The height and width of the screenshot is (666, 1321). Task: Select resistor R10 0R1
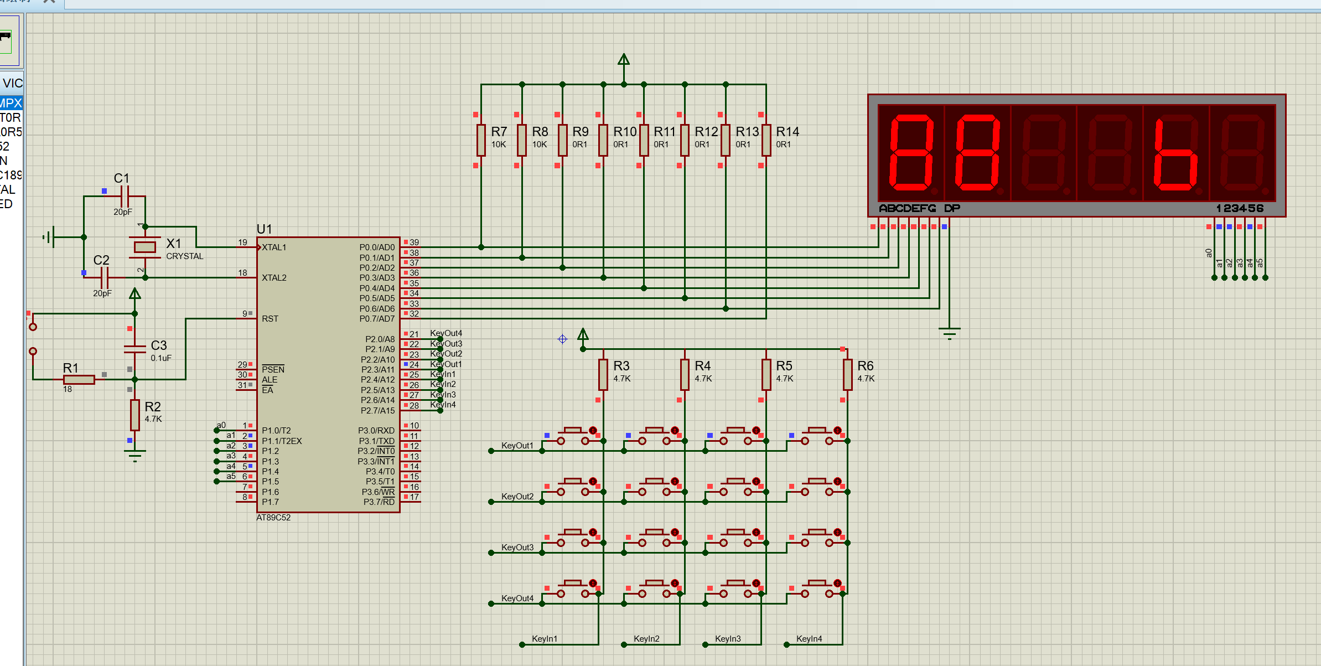click(x=603, y=140)
